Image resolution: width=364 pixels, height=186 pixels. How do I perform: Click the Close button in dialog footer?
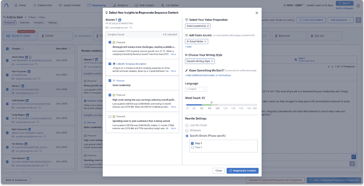(218, 170)
